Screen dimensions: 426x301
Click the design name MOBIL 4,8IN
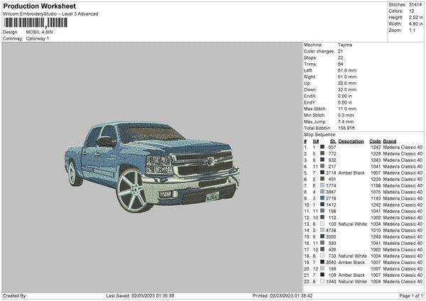[39, 32]
